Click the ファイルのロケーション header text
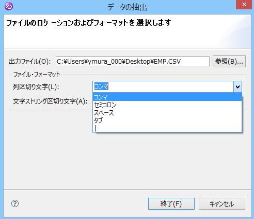254x219 pixels. pyautogui.click(x=89, y=23)
